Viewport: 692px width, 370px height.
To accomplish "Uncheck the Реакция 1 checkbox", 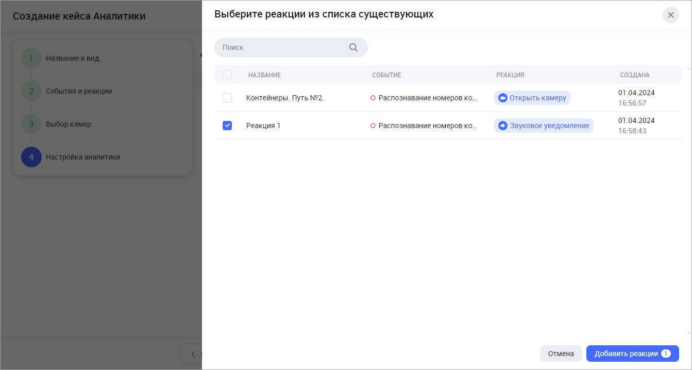I will coord(227,126).
